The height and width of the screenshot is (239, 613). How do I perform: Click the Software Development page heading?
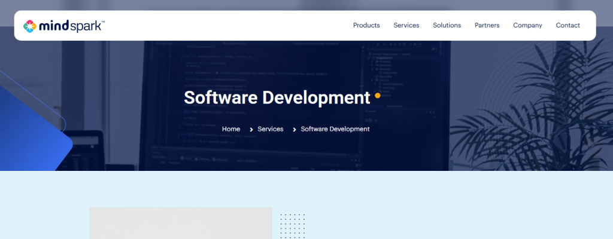(277, 97)
